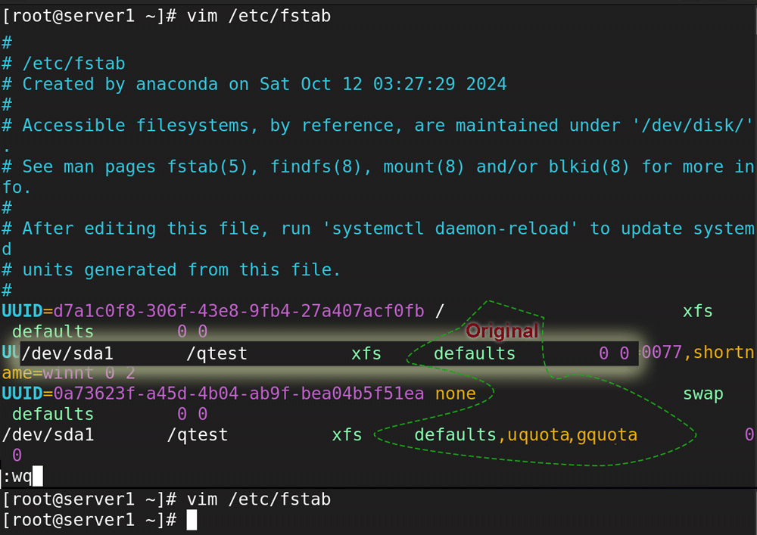
Task: Click UUID 0a73623f-a45d-4b04-ab9f-bea04b5f51ea value
Action: pos(238,393)
